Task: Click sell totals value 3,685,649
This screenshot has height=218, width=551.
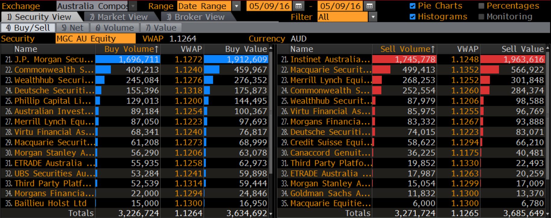Action: click(x=524, y=213)
